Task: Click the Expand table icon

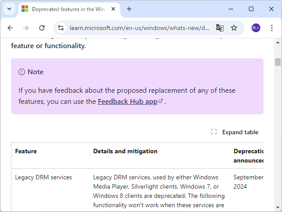Action: (214, 132)
